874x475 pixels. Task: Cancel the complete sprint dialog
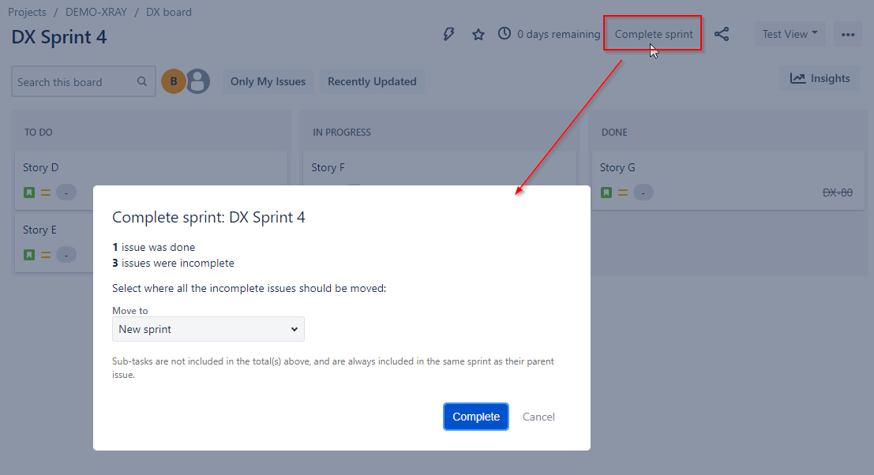pyautogui.click(x=538, y=417)
